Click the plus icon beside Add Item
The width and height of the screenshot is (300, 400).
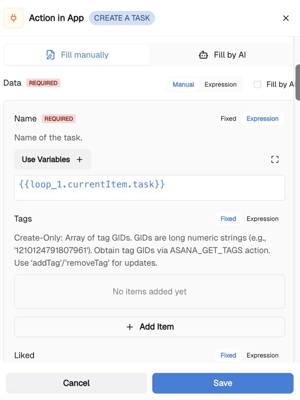click(x=130, y=327)
